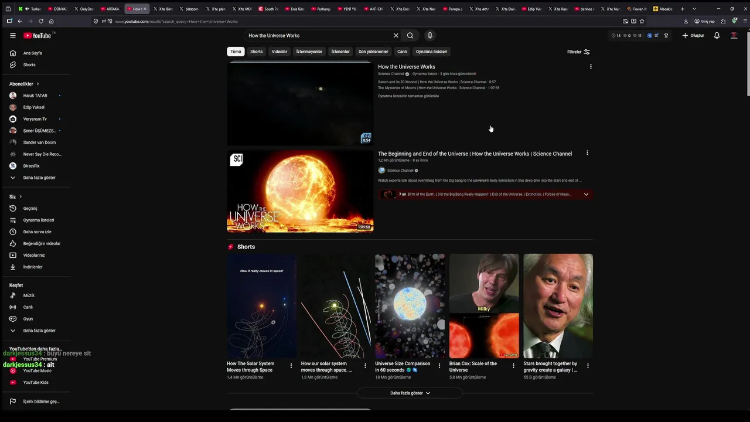Screen dimensions: 750x422
Task: Go to browser home page
Action: [51, 21]
